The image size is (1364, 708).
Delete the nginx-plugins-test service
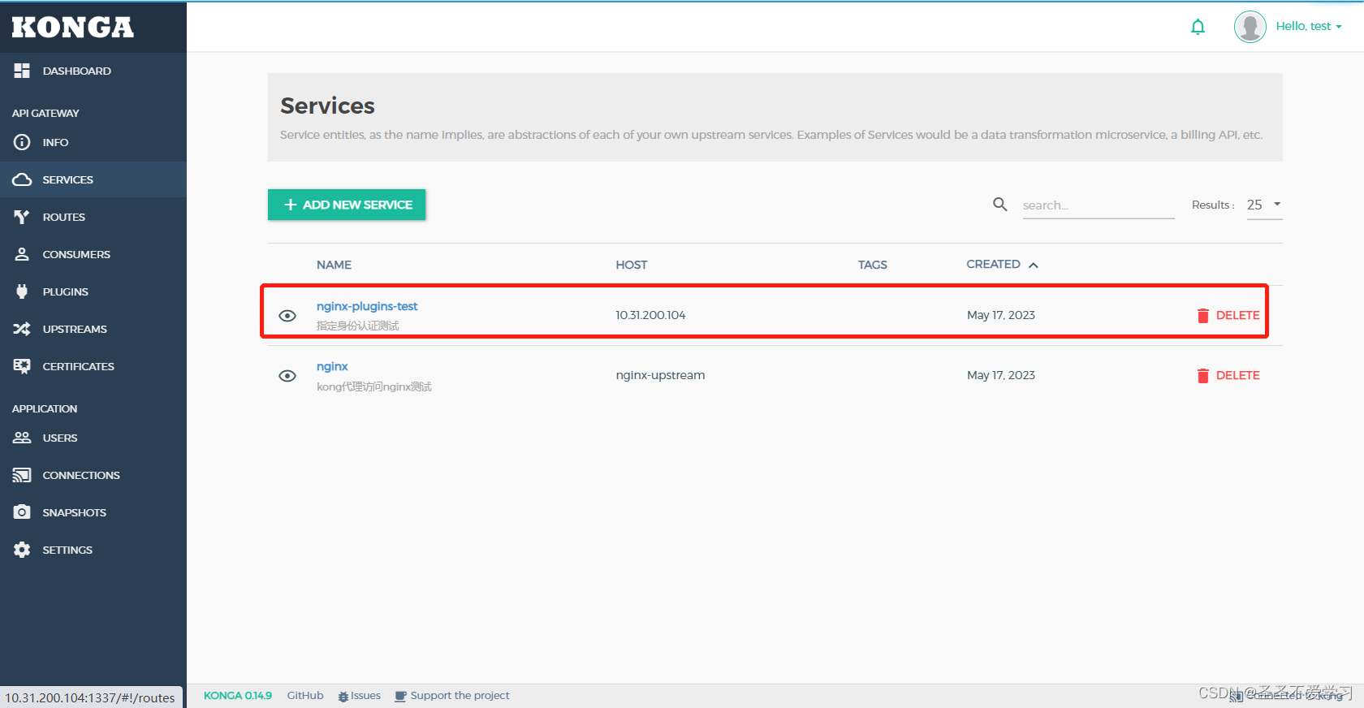pos(1228,316)
